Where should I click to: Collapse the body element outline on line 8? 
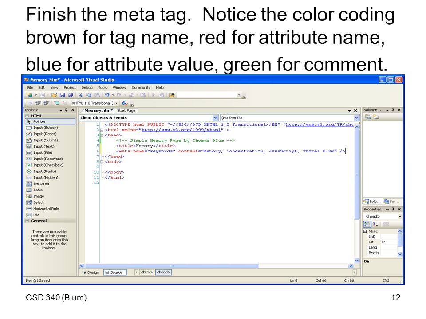pos(102,162)
